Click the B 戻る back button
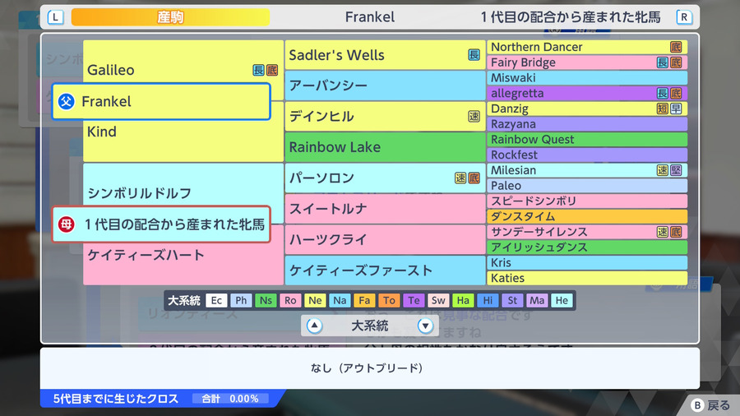Image resolution: width=740 pixels, height=416 pixels. (x=710, y=405)
